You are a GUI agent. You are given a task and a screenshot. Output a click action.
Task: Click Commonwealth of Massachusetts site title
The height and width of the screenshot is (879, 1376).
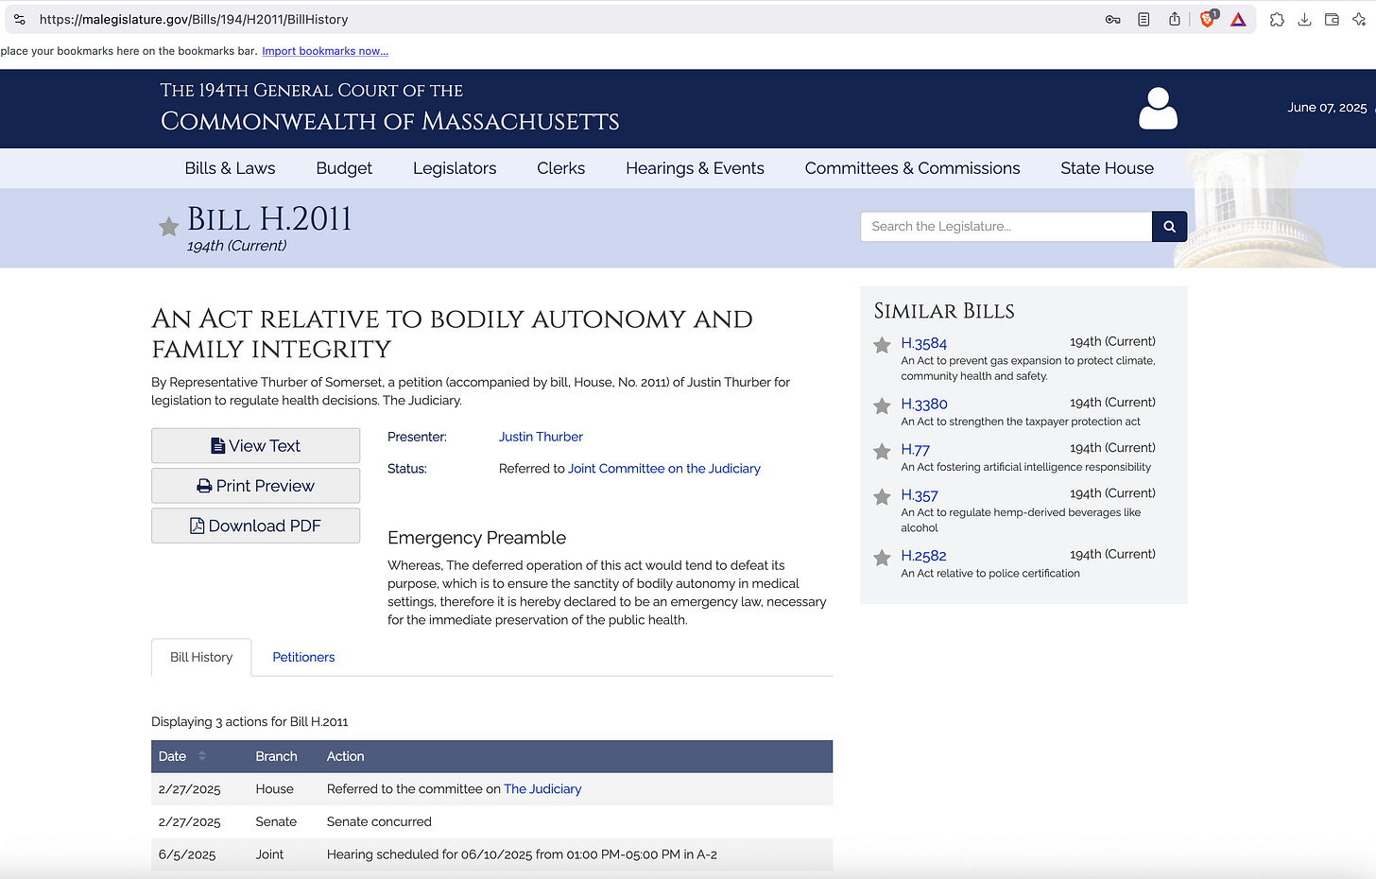click(389, 121)
